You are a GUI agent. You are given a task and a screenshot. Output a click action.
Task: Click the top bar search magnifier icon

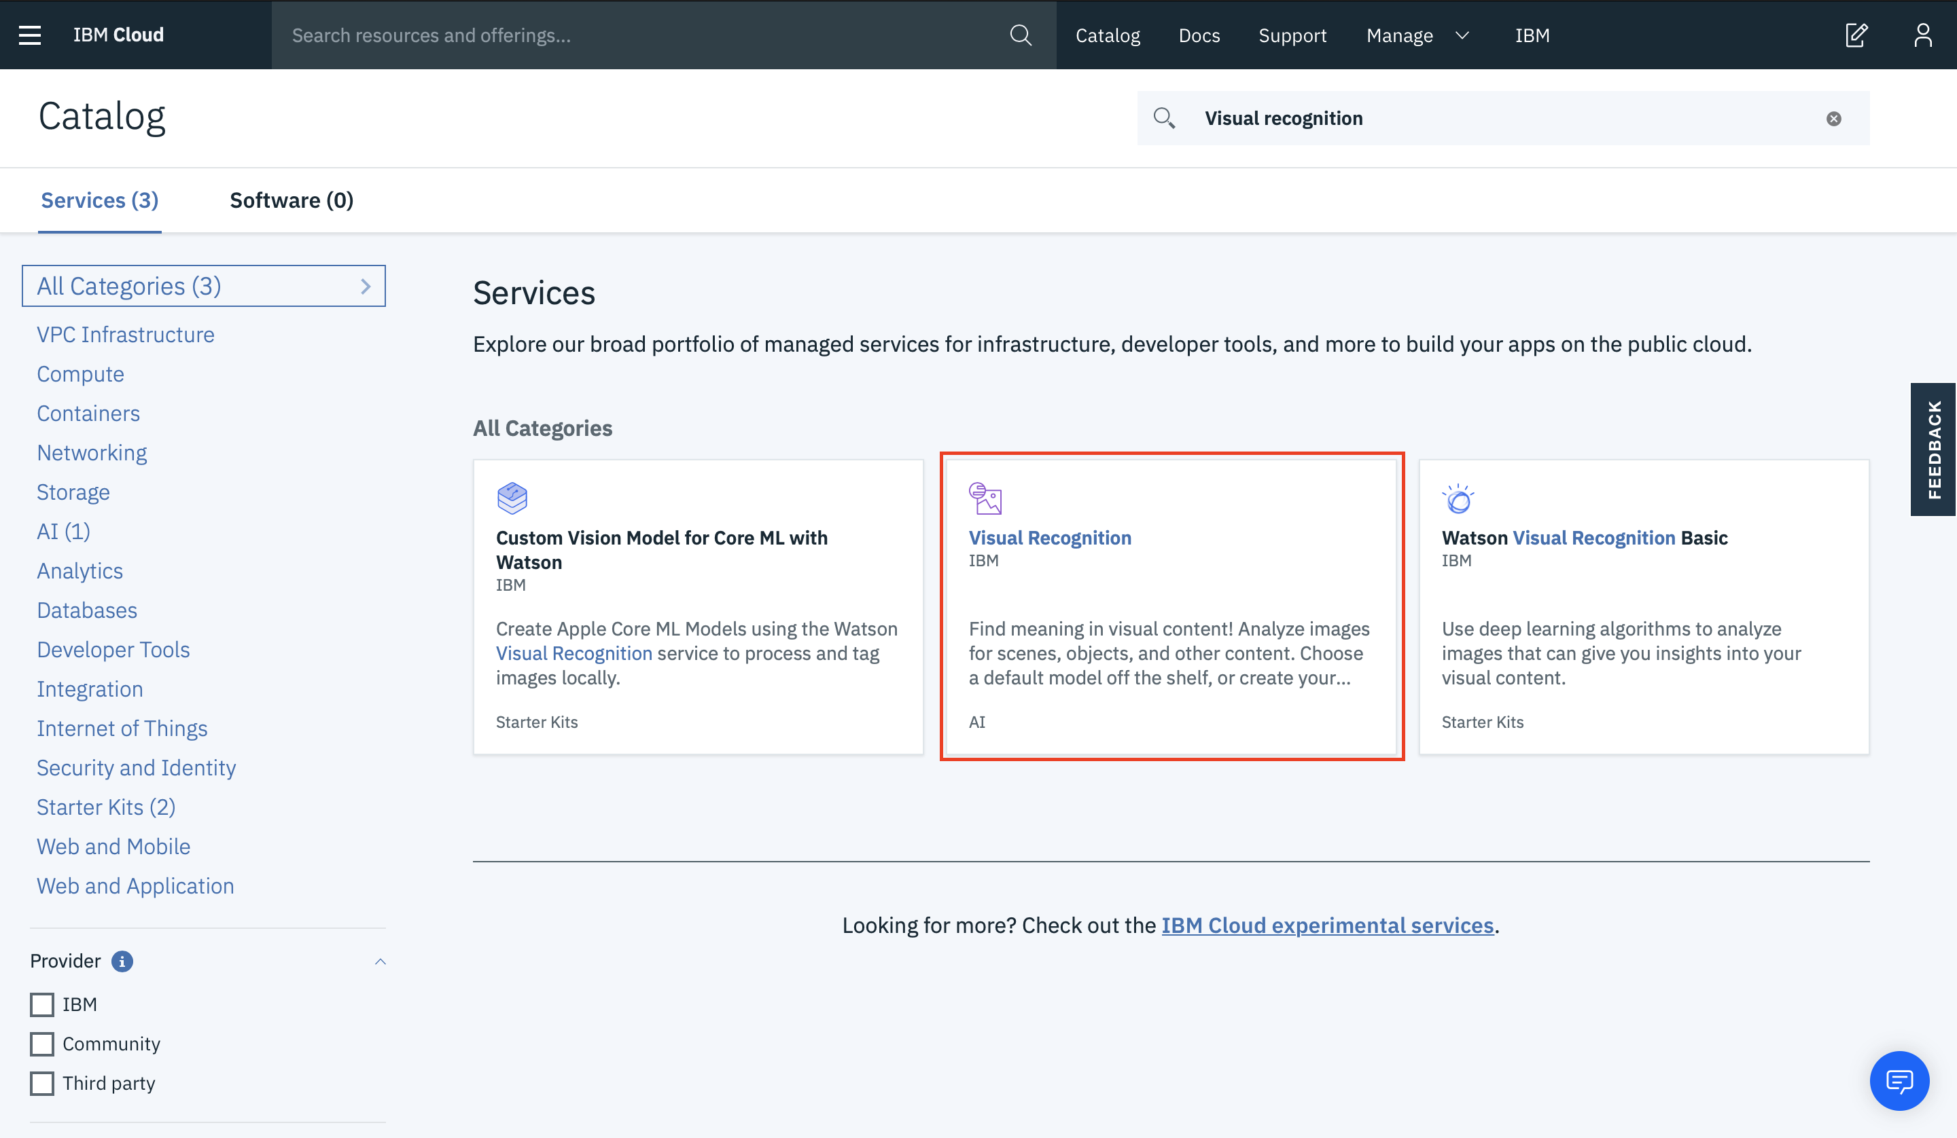click(1021, 35)
